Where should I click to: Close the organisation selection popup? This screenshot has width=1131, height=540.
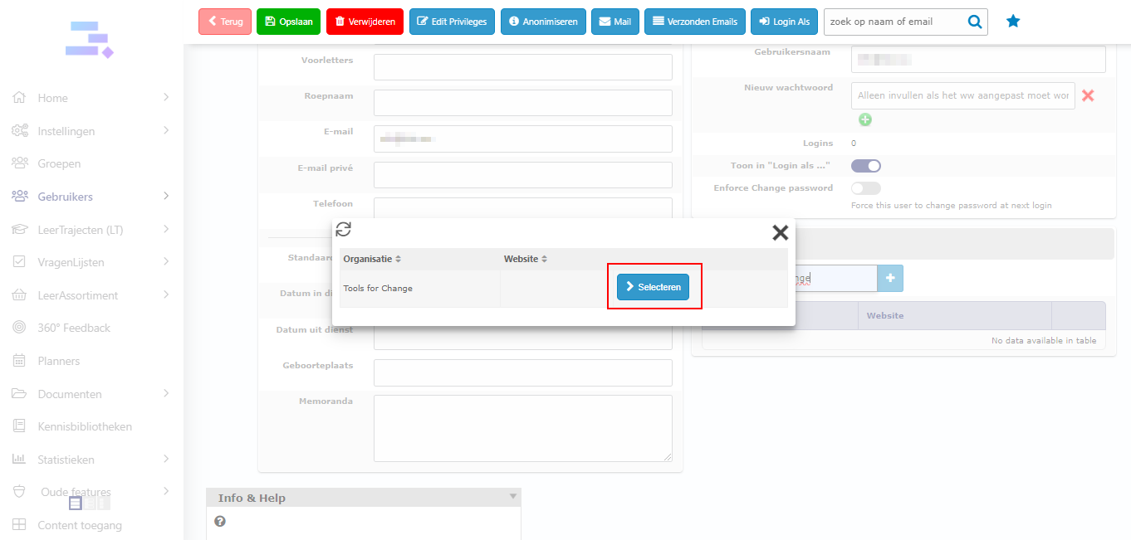pyautogui.click(x=780, y=233)
